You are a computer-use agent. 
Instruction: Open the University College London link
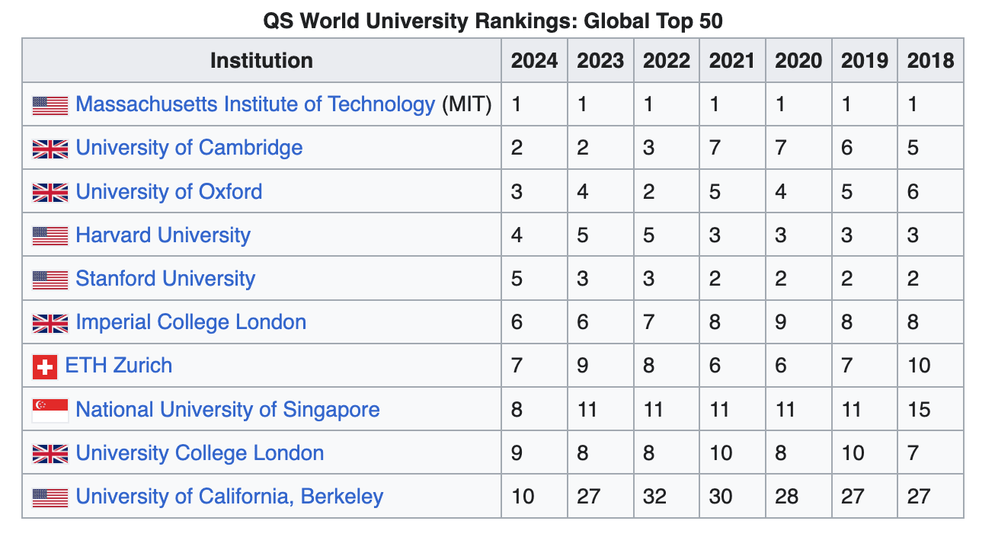click(x=200, y=453)
